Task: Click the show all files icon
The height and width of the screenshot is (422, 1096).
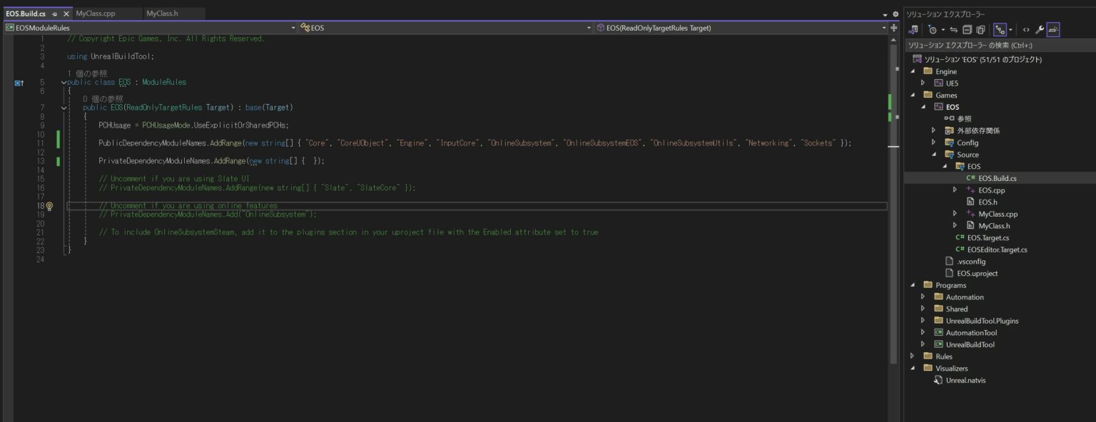Action: pos(980,29)
